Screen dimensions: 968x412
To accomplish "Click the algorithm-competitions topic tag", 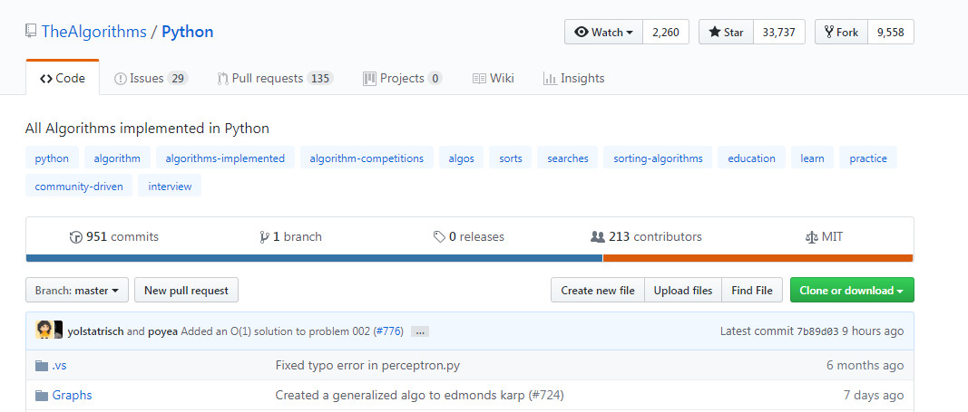I will tap(367, 158).
